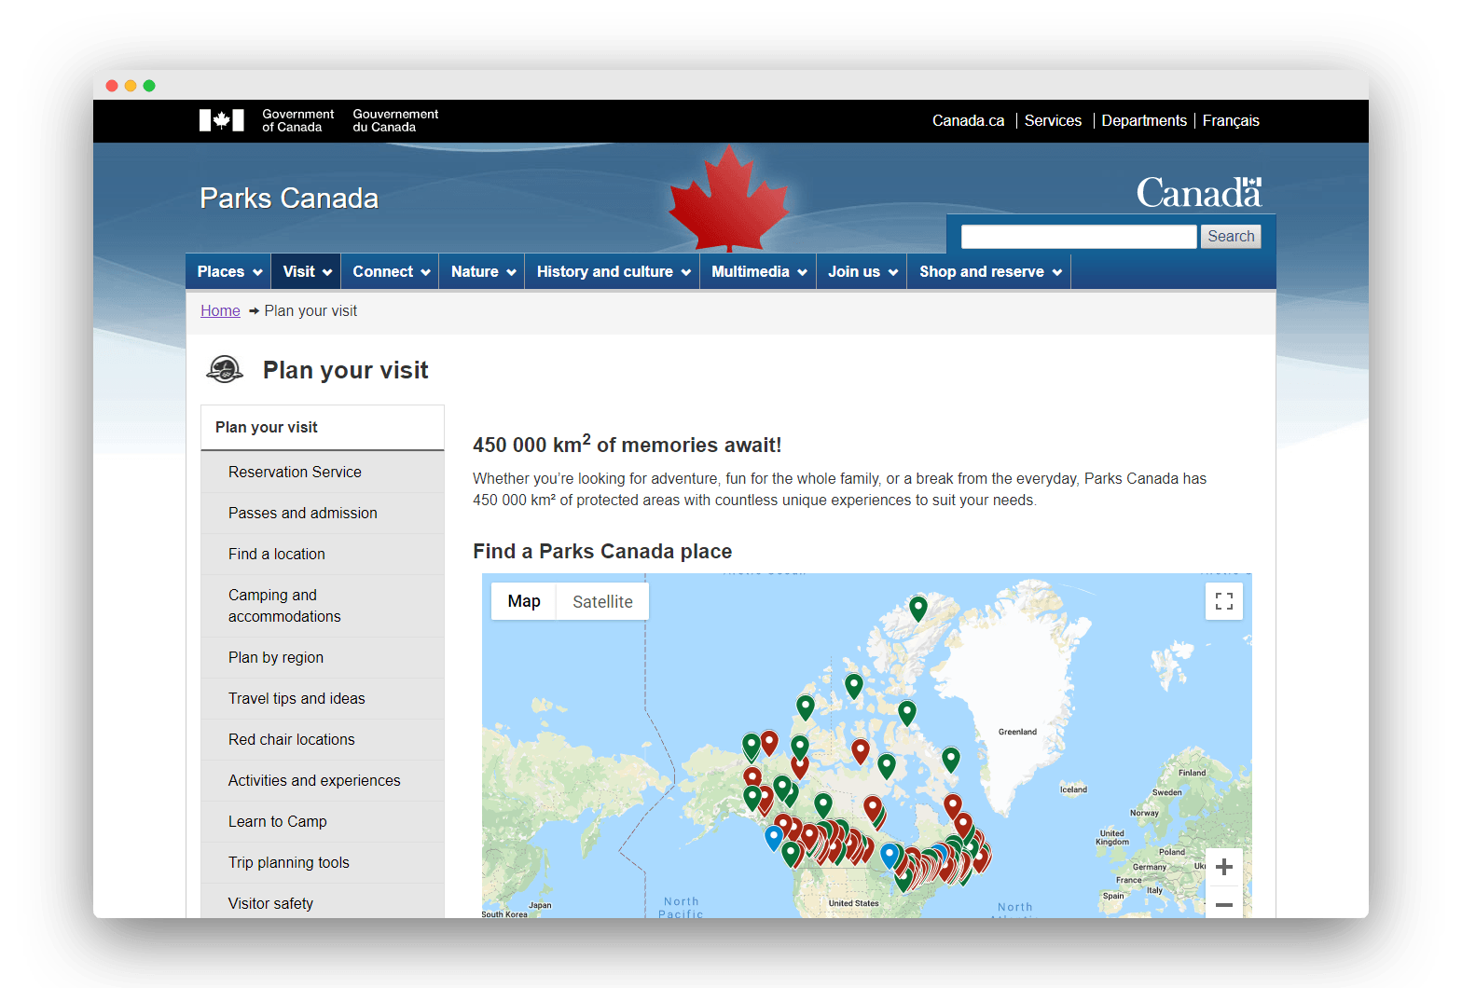Click the green marker in northern Greenland area
This screenshot has width=1462, height=988.
pyautogui.click(x=918, y=609)
